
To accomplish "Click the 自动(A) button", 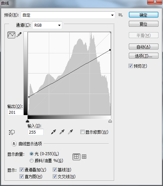I will point(143,46).
